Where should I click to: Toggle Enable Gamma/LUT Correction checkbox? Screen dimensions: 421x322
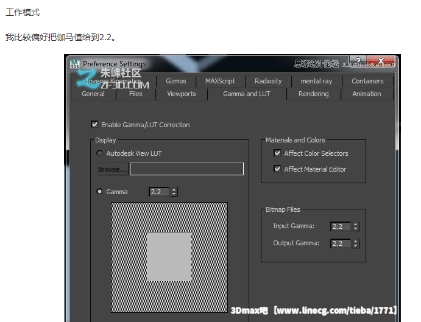tap(94, 125)
